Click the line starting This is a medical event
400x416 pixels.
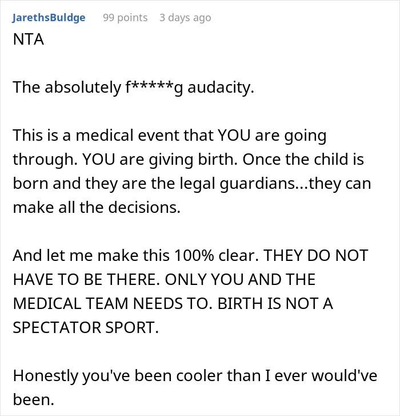(x=170, y=136)
